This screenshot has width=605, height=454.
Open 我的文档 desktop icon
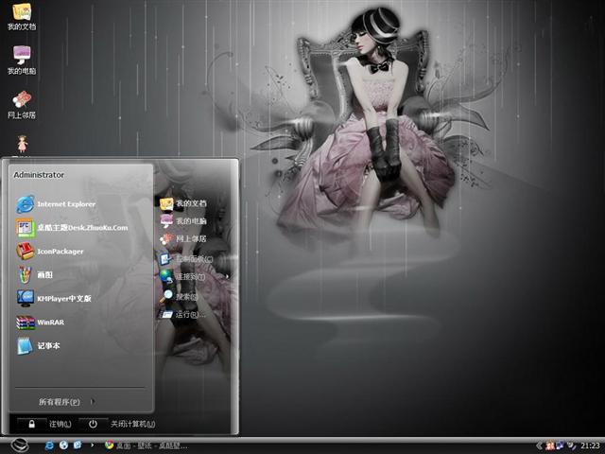tap(21, 16)
